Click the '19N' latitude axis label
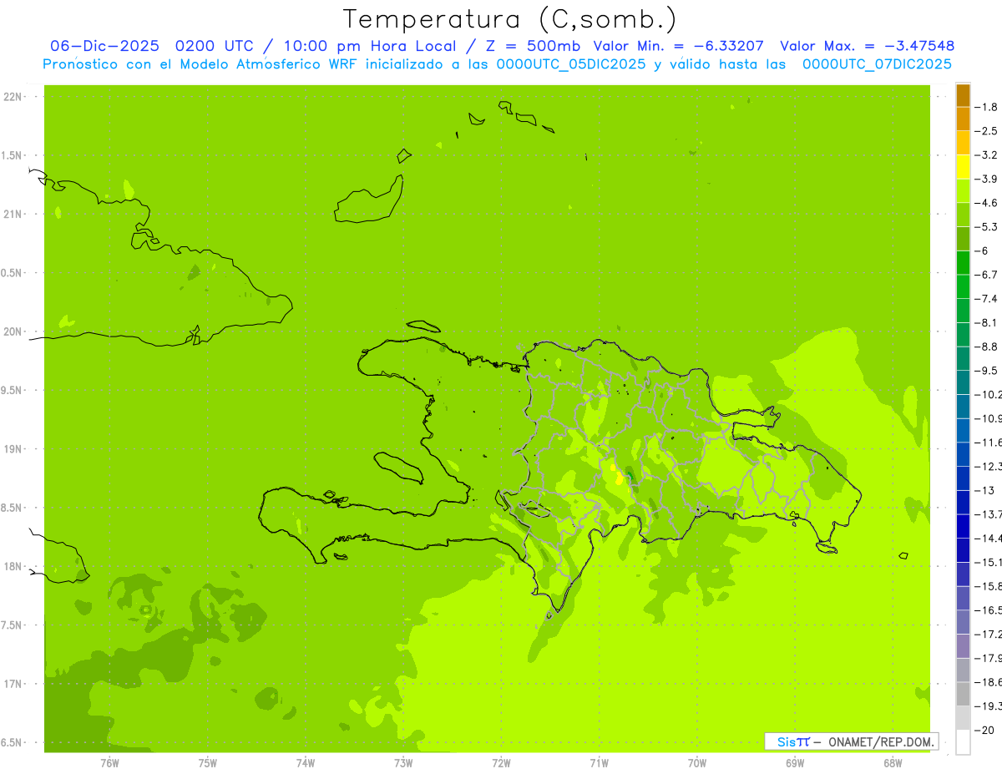This screenshot has height=774, width=1002. 14,449
